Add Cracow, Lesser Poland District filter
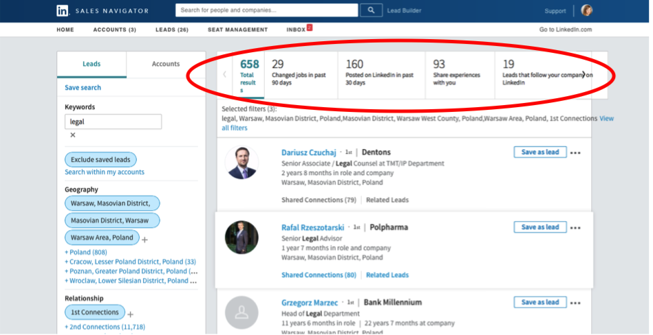The image size is (653, 335). tap(130, 262)
